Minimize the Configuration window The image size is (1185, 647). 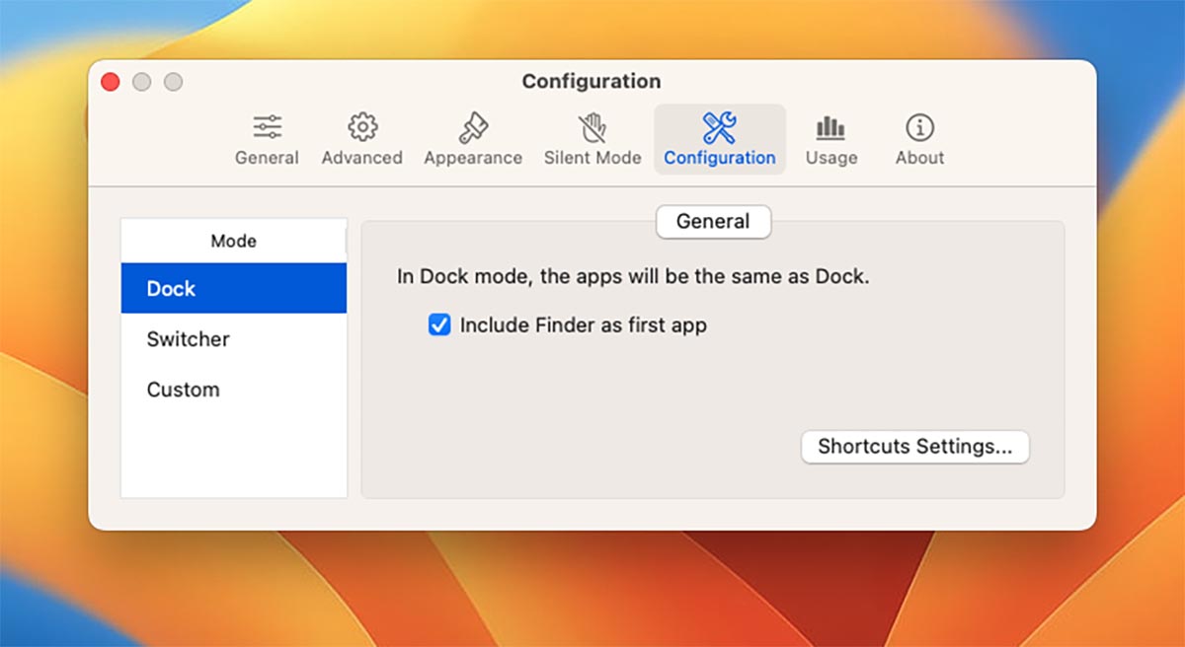[x=142, y=82]
